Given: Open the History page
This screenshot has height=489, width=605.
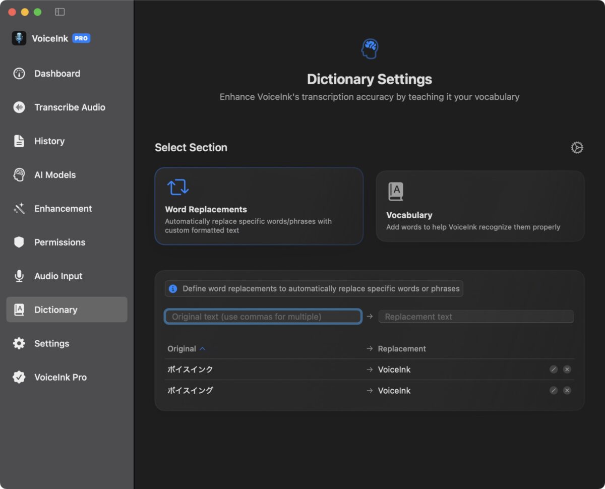Looking at the screenshot, I should (49, 141).
